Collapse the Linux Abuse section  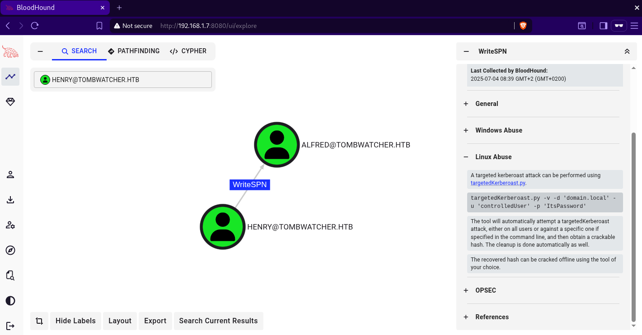pos(493,157)
